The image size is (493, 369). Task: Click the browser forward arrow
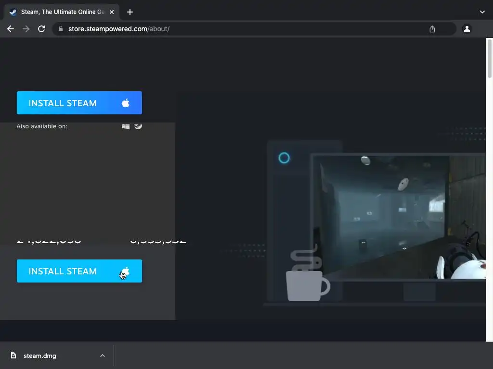coord(26,29)
